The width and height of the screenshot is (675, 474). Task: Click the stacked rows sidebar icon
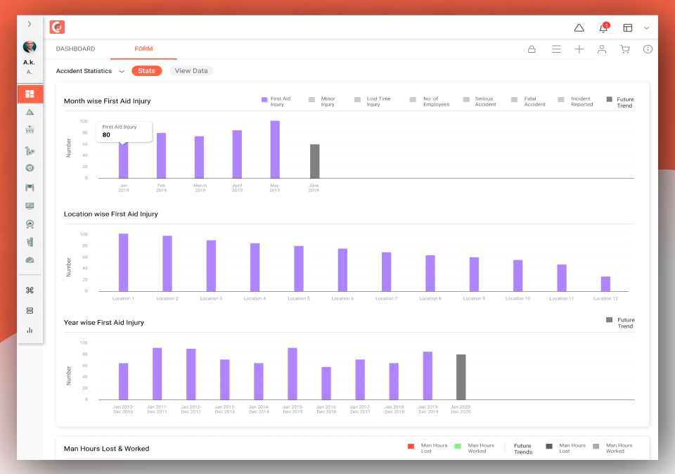click(x=30, y=310)
